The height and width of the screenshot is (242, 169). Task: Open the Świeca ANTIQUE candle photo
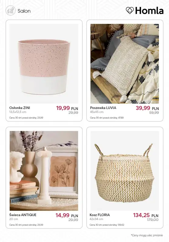tap(44, 171)
